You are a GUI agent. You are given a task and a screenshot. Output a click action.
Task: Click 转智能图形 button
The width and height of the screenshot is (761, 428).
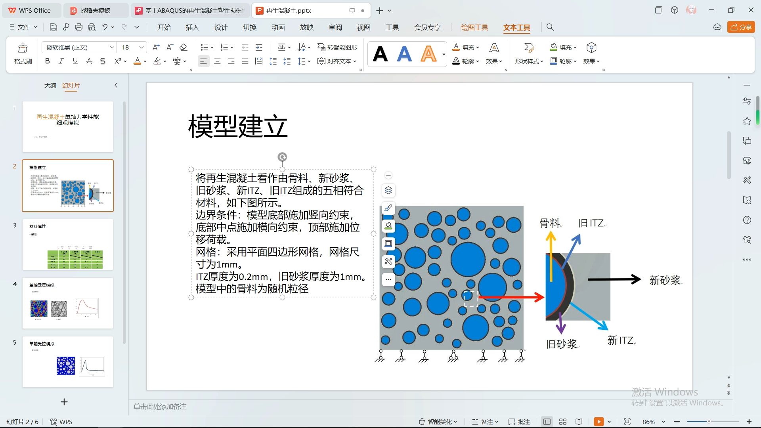click(x=337, y=47)
